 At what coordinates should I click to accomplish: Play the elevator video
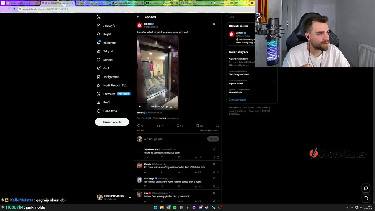click(x=139, y=106)
